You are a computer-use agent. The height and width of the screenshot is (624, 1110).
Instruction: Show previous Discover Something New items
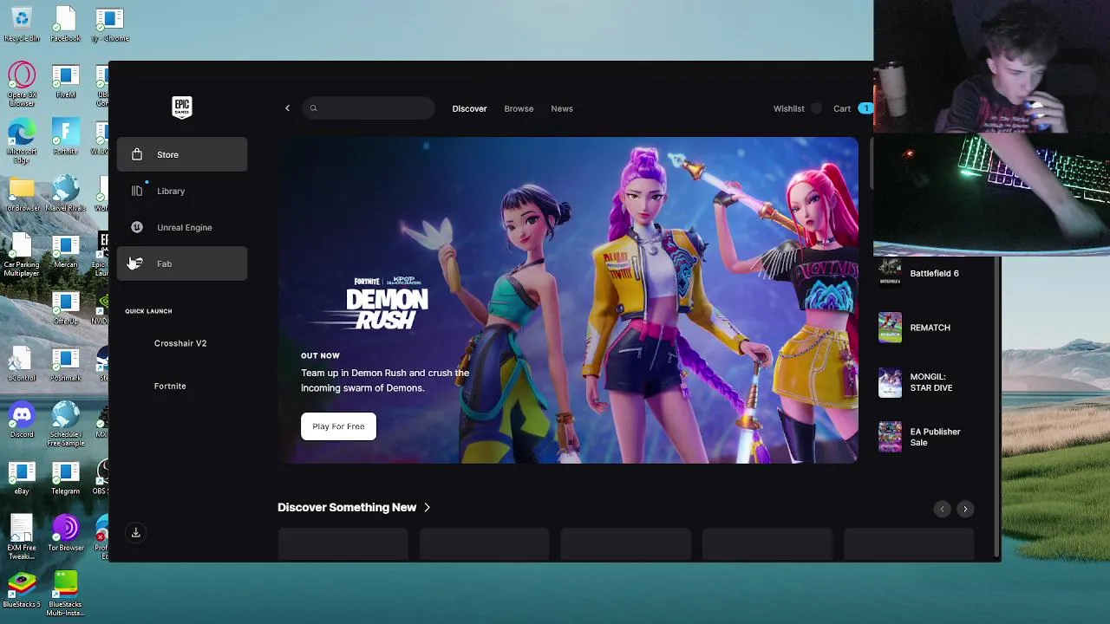943,509
